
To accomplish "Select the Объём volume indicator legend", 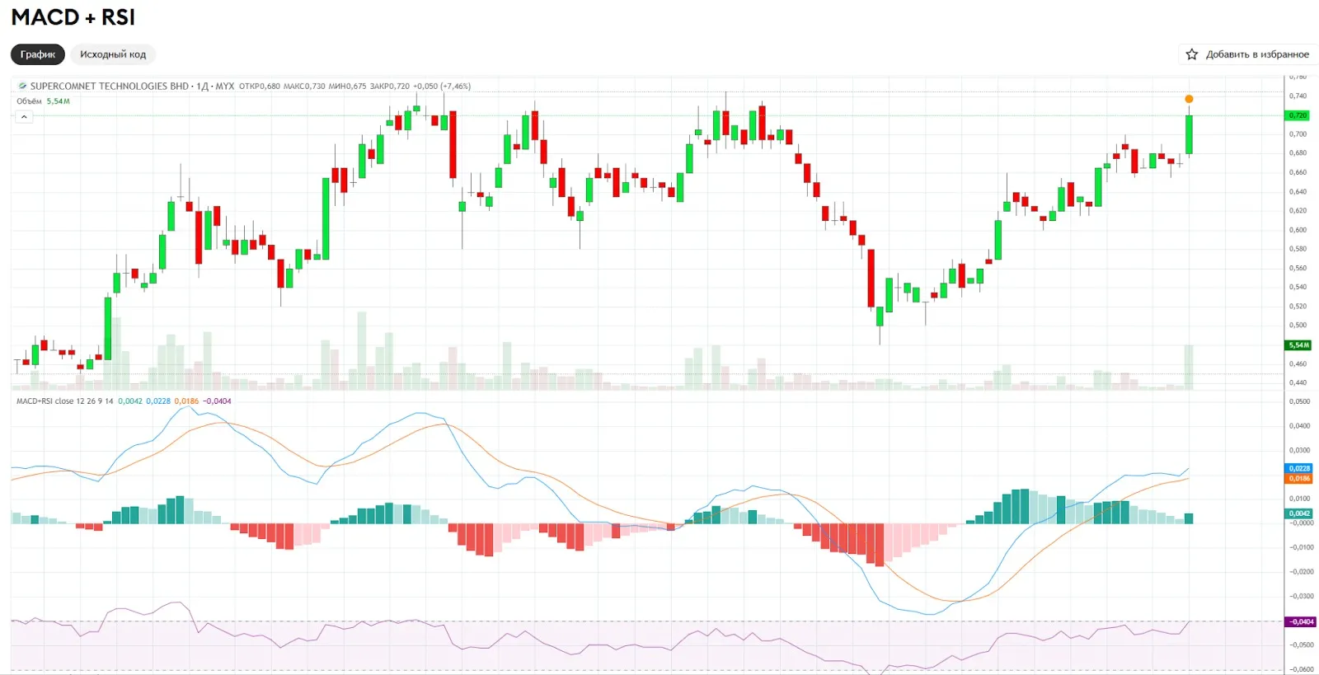I will click(x=29, y=101).
